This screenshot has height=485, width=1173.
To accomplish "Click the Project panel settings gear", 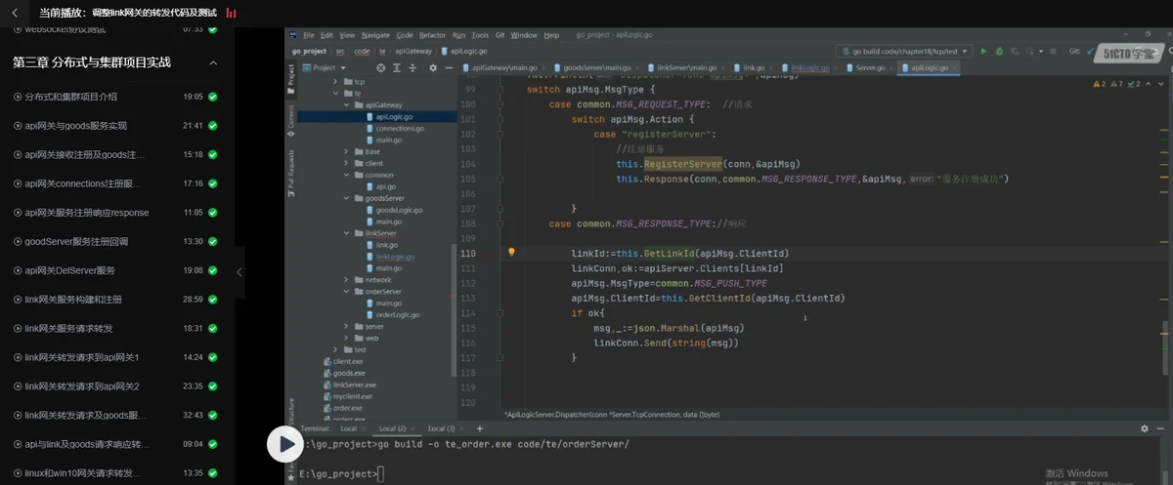I will (x=433, y=68).
